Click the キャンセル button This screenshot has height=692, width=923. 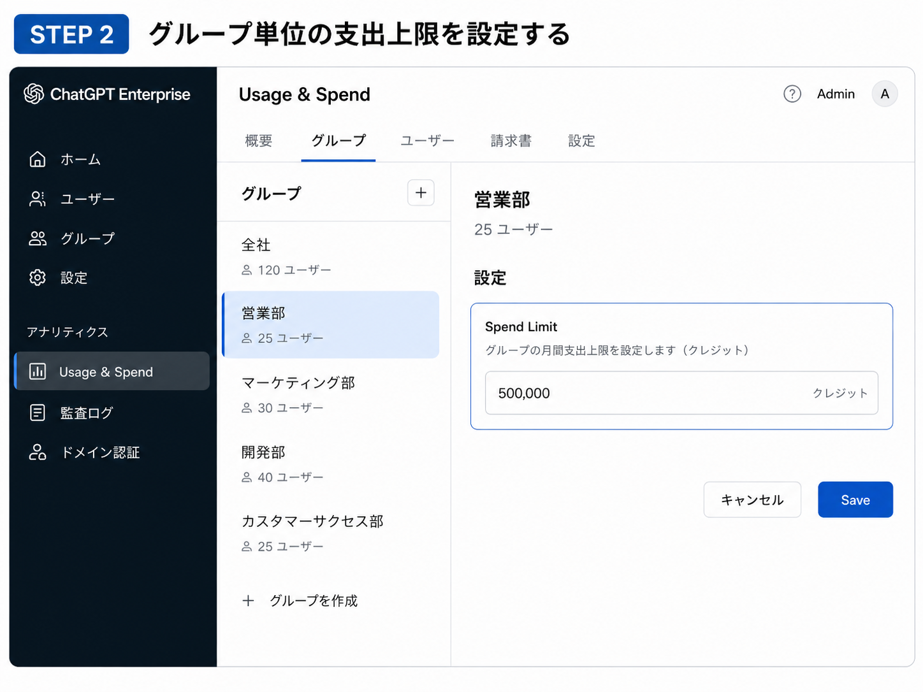752,500
